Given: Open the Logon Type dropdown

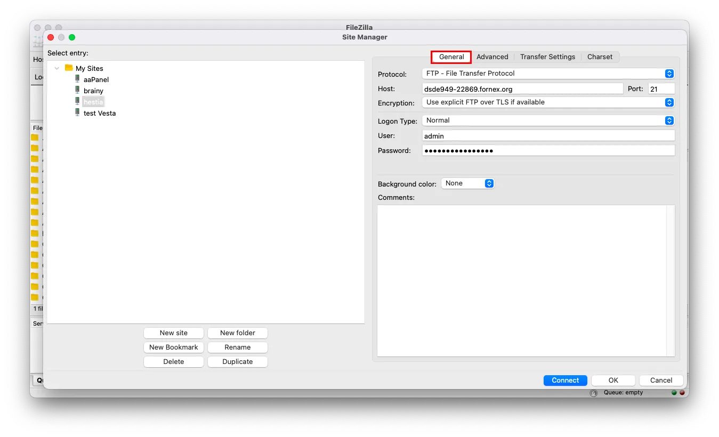Looking at the screenshot, I should (548, 120).
